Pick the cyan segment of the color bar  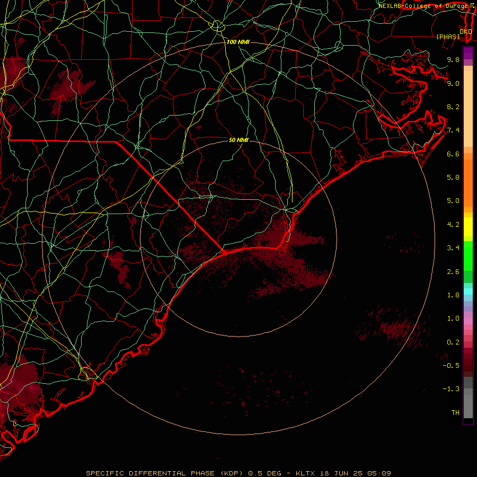point(468,291)
